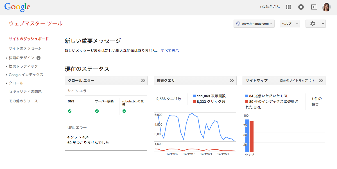Click the 4 ソフト 404 entry
The height and width of the screenshot is (169, 337).
pyautogui.click(x=78, y=137)
